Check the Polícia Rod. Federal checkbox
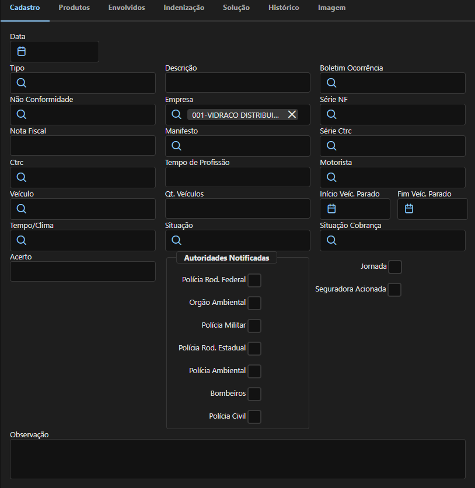The height and width of the screenshot is (488, 475). point(254,280)
